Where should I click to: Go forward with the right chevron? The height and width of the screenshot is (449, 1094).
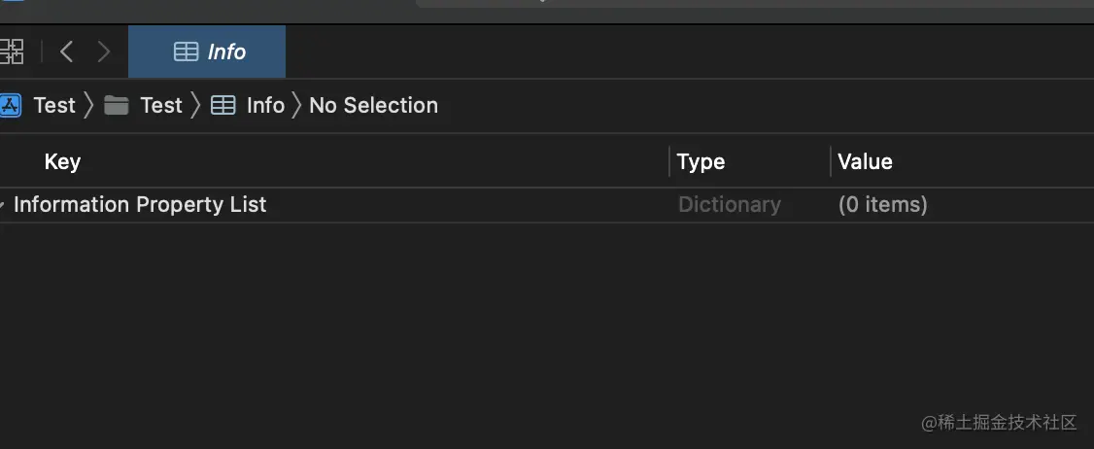(104, 52)
